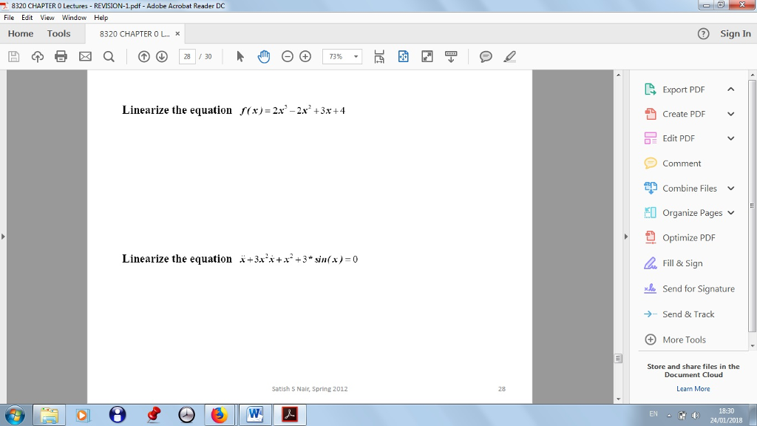
Task: Click the document vertical scrollbar thumb
Action: [618, 359]
